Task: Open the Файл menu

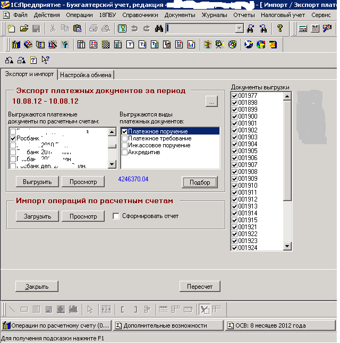Action: click(x=20, y=15)
